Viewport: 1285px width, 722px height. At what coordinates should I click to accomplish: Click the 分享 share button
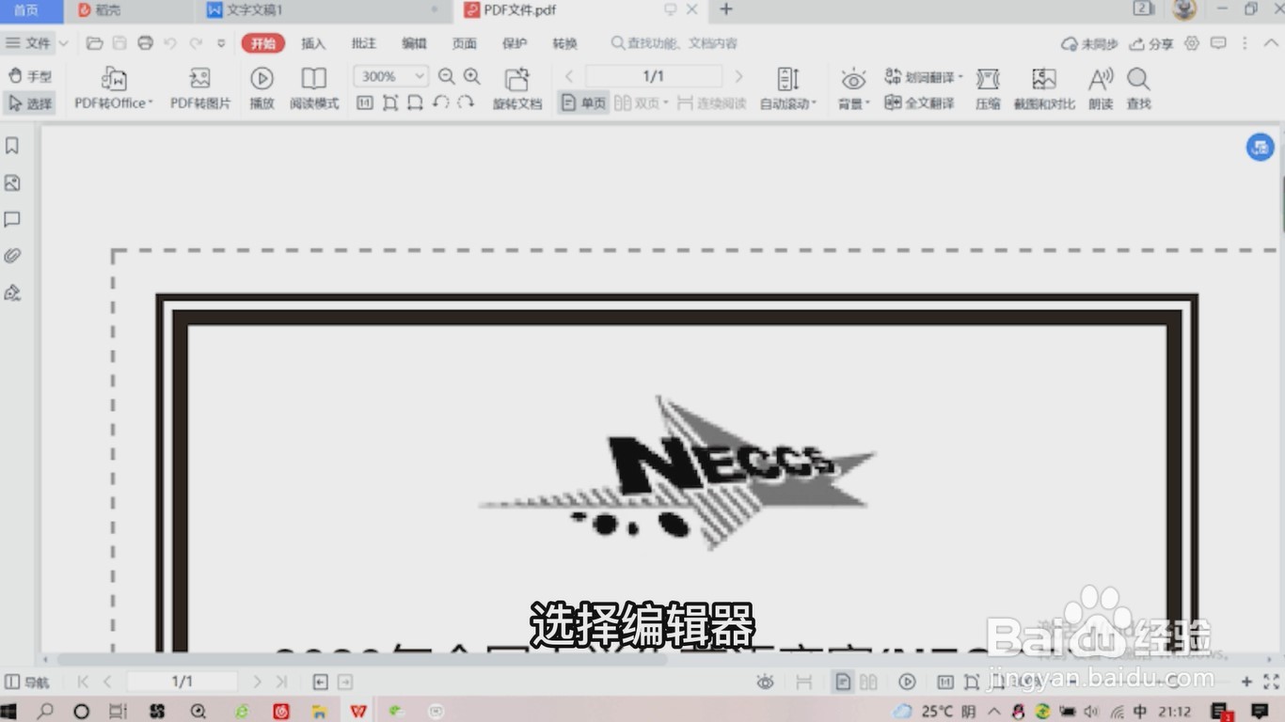click(1151, 43)
